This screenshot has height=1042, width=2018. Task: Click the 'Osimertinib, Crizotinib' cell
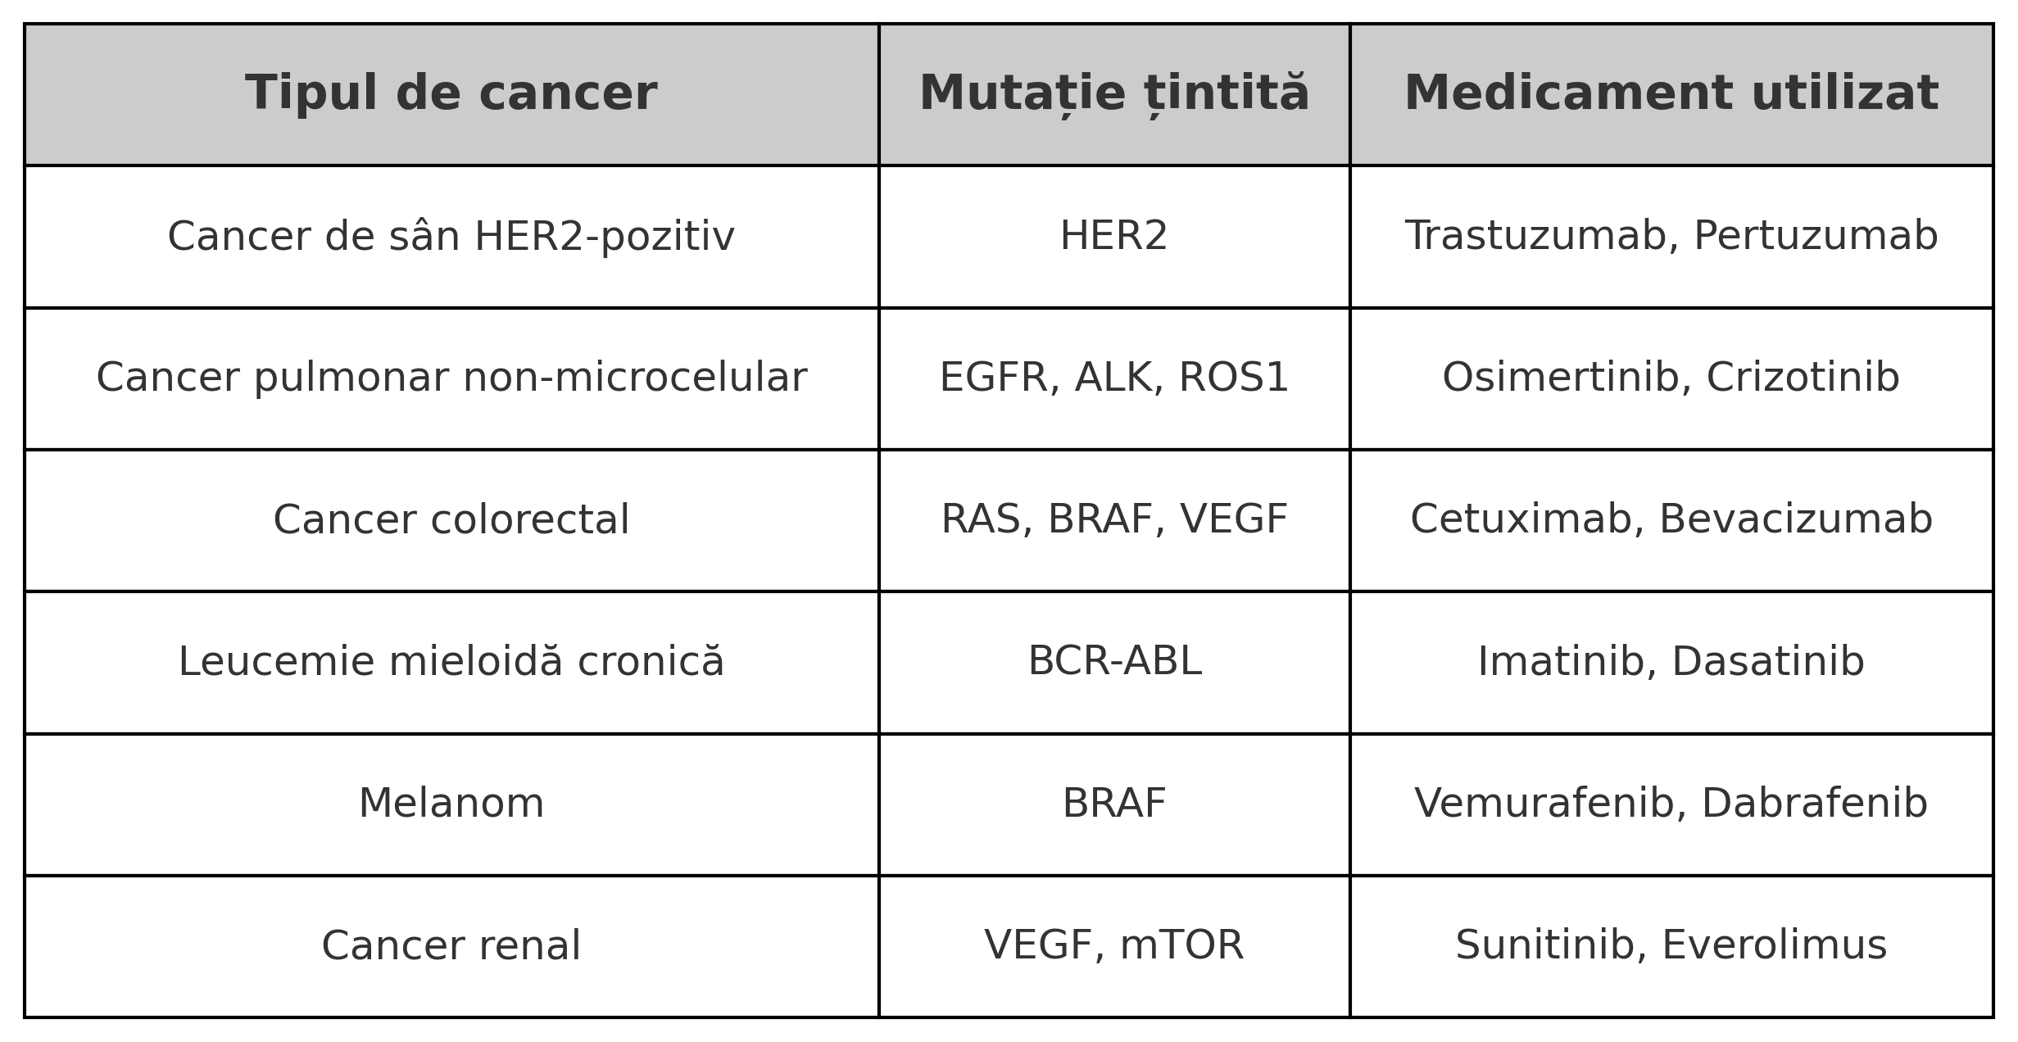pyautogui.click(x=1671, y=378)
